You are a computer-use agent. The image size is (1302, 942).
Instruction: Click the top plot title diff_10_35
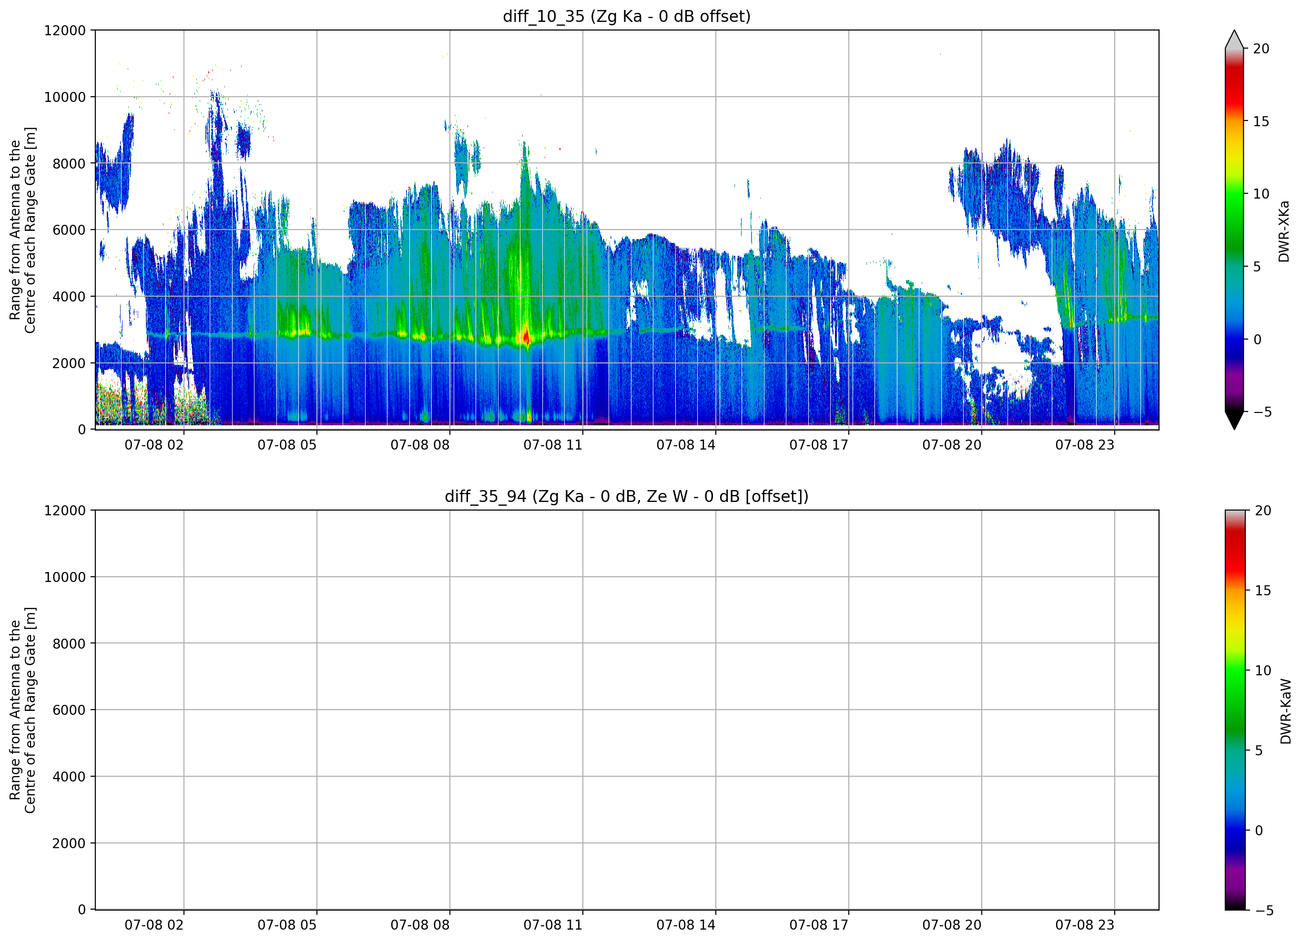click(x=626, y=16)
